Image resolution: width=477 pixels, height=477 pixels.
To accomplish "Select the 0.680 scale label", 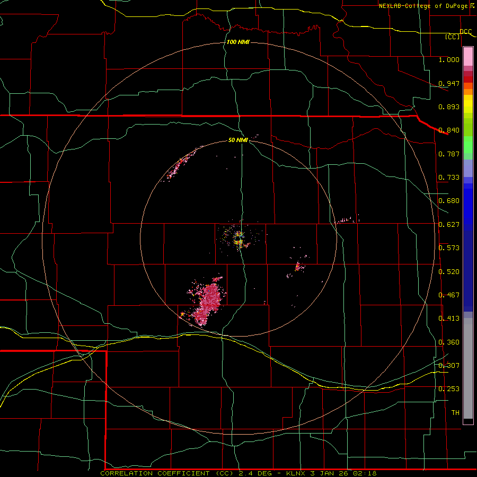I will tap(449, 201).
